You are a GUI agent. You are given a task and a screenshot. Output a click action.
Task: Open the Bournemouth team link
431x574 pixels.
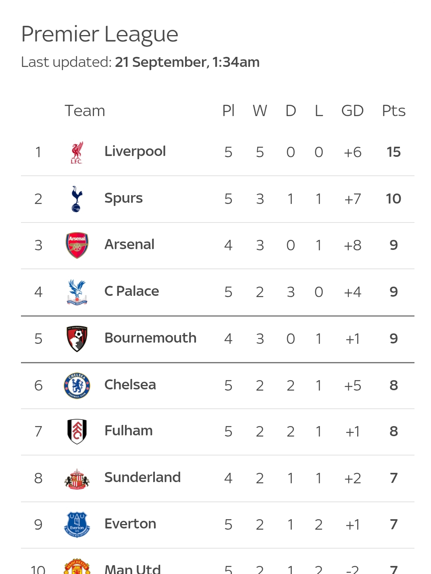pos(150,338)
